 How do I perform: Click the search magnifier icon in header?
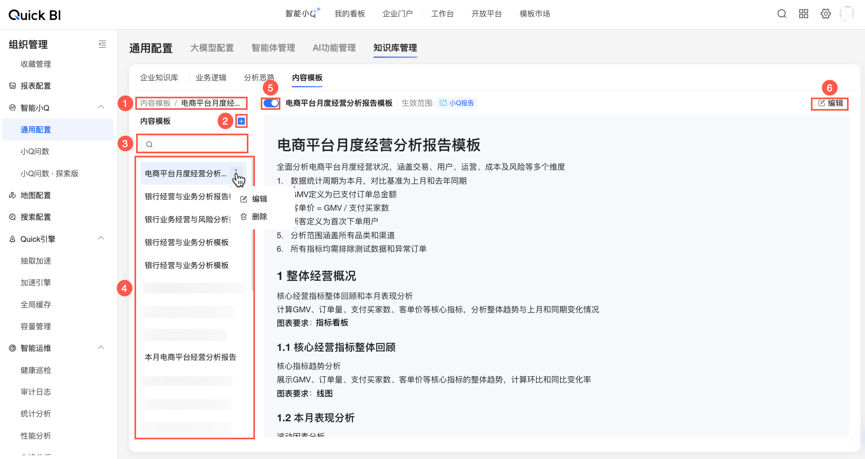tap(782, 14)
